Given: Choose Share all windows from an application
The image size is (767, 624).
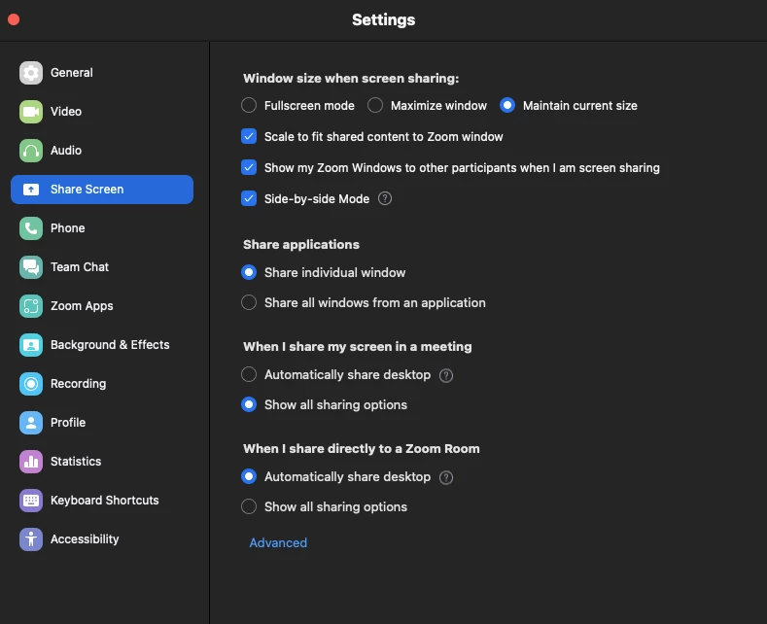Looking at the screenshot, I should pos(249,302).
